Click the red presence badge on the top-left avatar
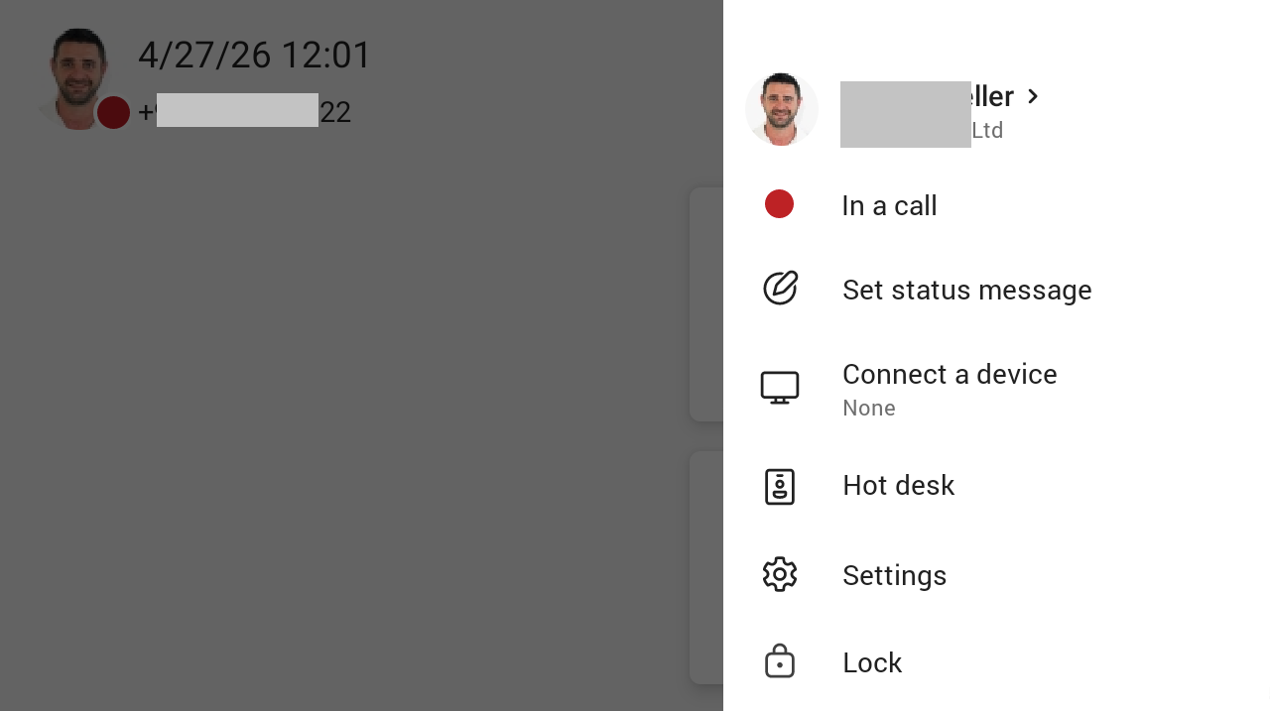 click(x=113, y=112)
